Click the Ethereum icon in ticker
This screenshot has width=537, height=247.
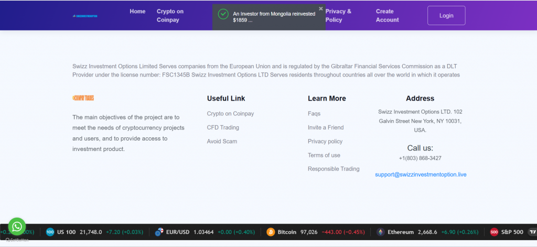coord(381,232)
